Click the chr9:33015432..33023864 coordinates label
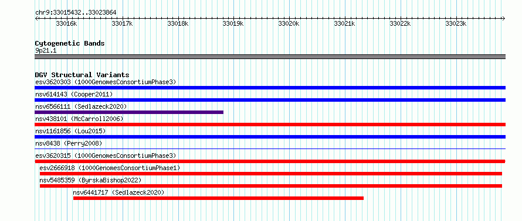Viewport: 522px width, 221px height. tap(76, 13)
